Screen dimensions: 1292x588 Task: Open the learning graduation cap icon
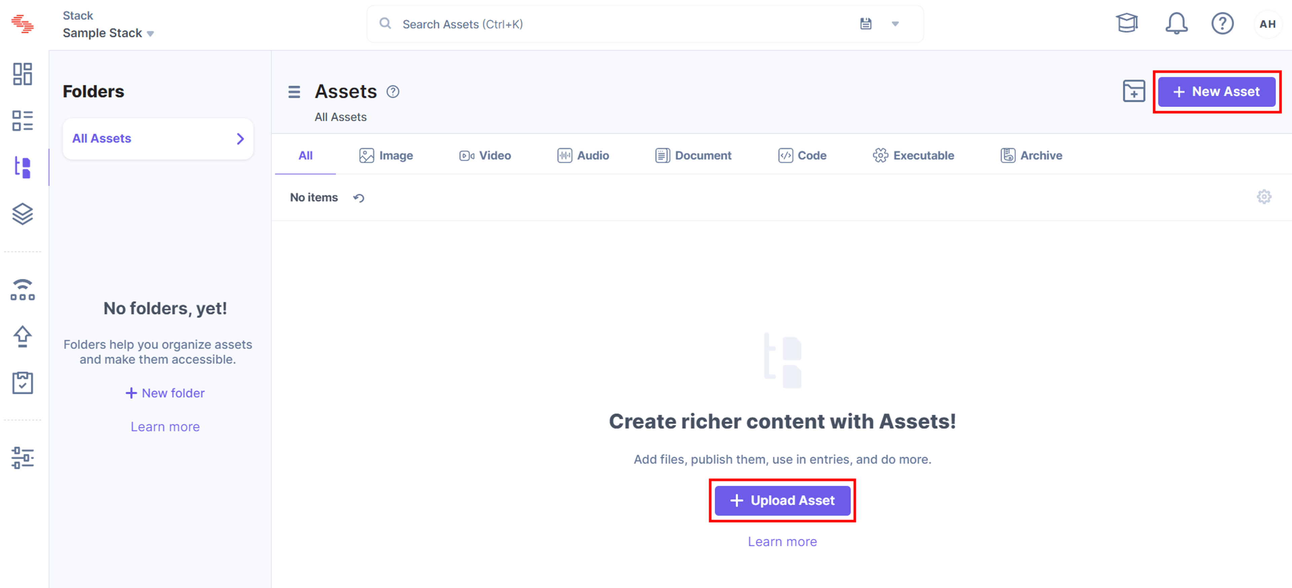[x=1126, y=23]
